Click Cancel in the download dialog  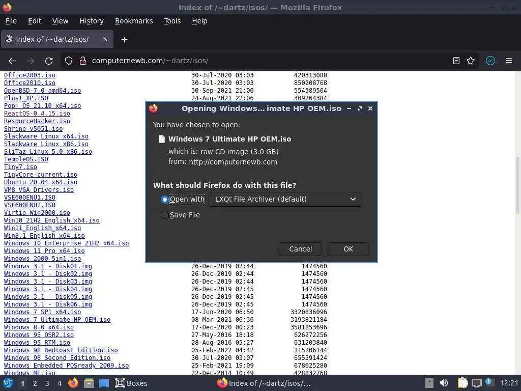[300, 249]
